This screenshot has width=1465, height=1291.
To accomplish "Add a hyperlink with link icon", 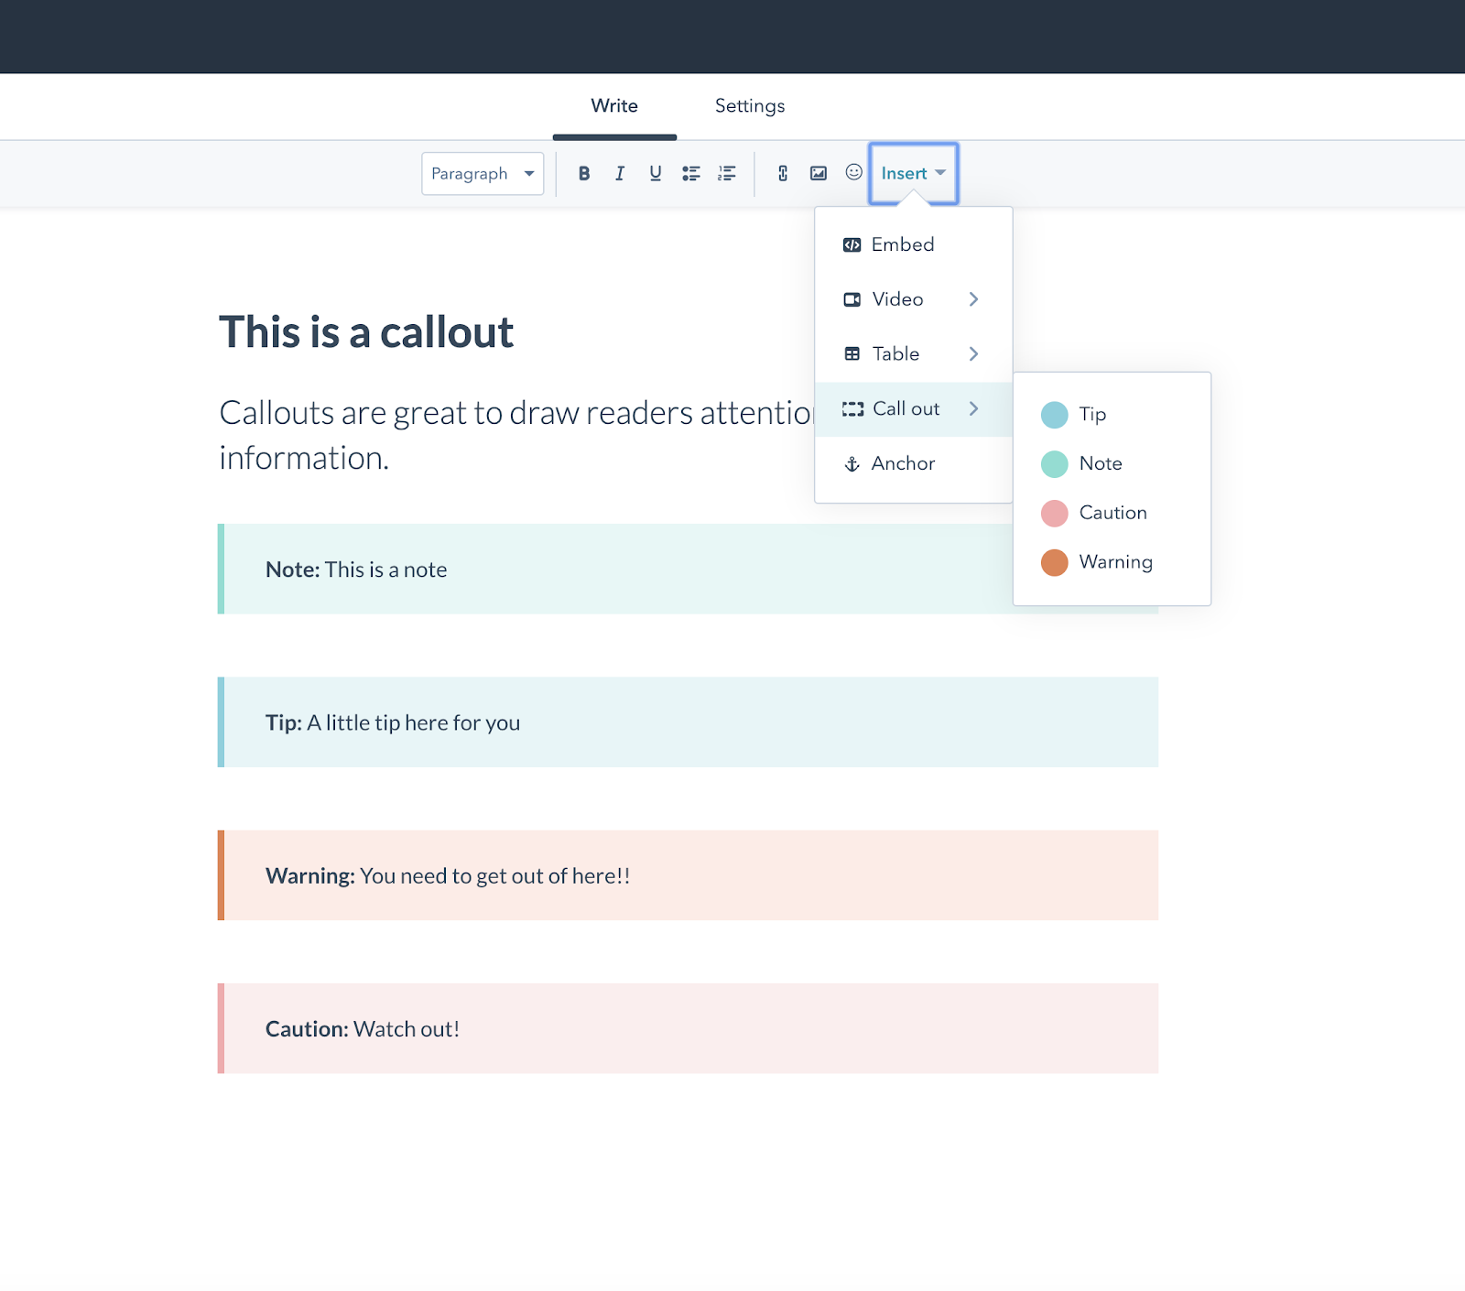I will [783, 173].
